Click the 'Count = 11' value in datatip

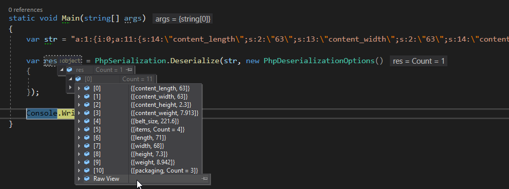point(137,79)
